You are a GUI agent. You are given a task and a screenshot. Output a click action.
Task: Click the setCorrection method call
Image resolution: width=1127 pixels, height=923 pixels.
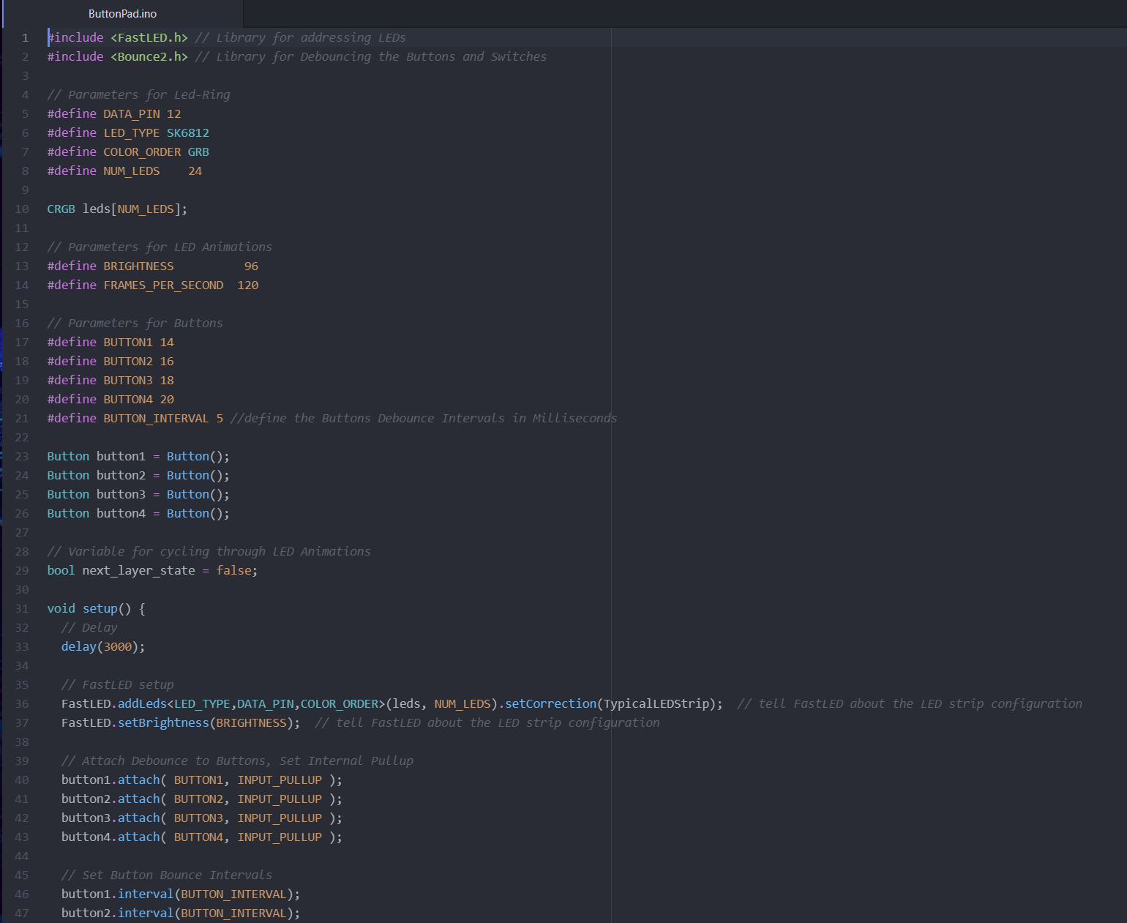click(550, 704)
